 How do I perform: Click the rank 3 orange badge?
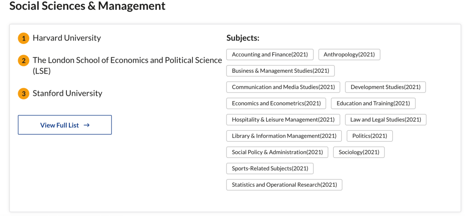pyautogui.click(x=23, y=94)
